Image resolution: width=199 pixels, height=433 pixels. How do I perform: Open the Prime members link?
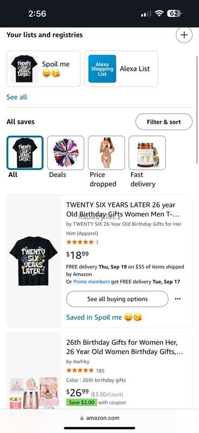coord(91,282)
